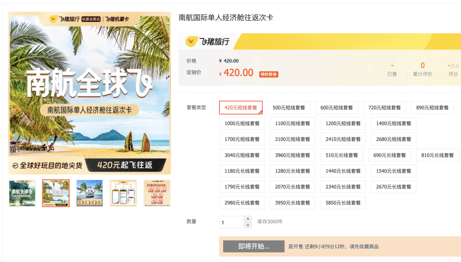The width and height of the screenshot is (461, 262).
Task: Choose the 720元短线套餐 package
Action: (x=385, y=108)
